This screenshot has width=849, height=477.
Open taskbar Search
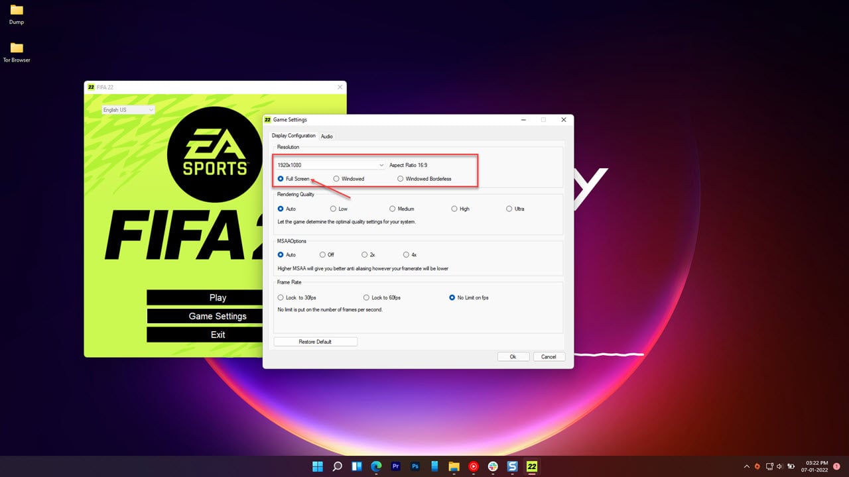(338, 466)
